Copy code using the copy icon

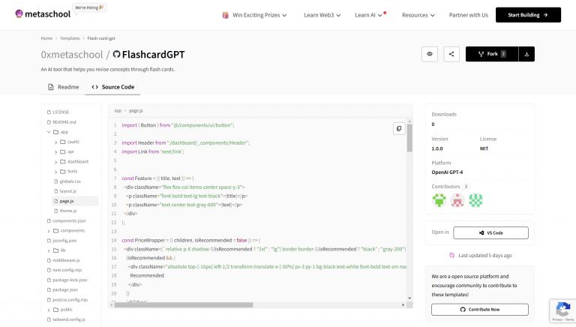point(399,128)
